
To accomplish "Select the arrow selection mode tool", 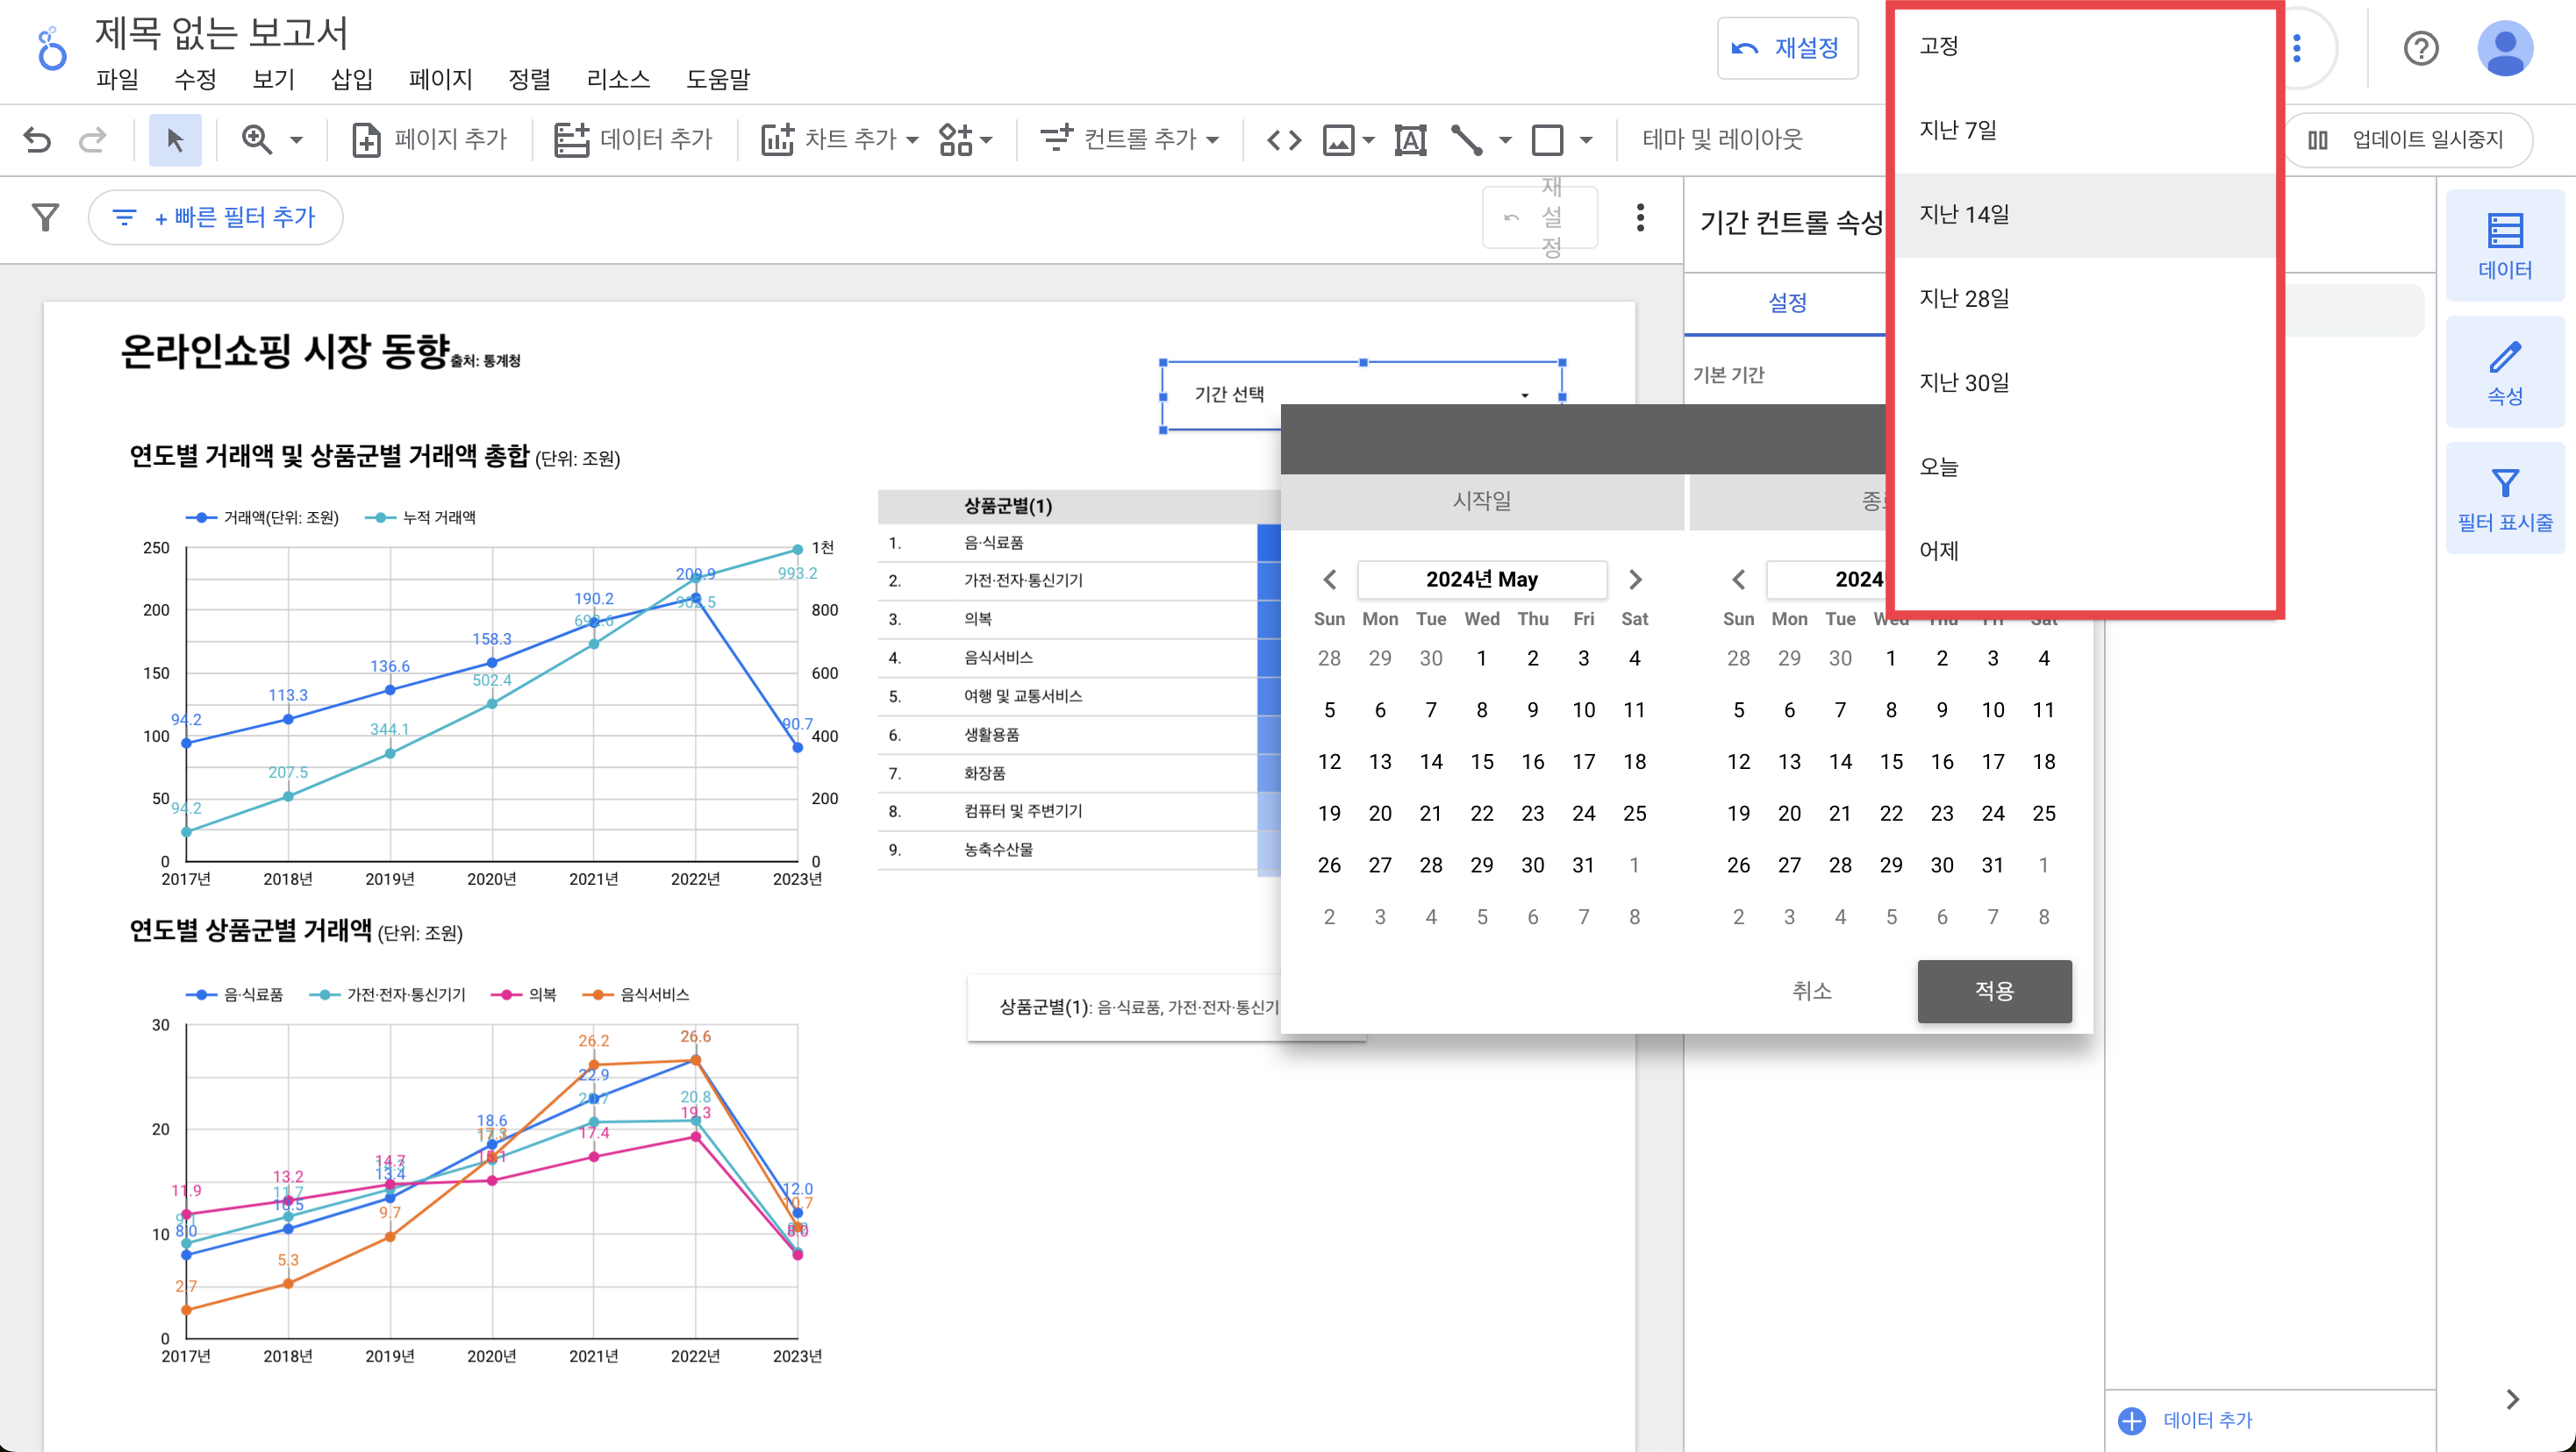I will pos(175,140).
